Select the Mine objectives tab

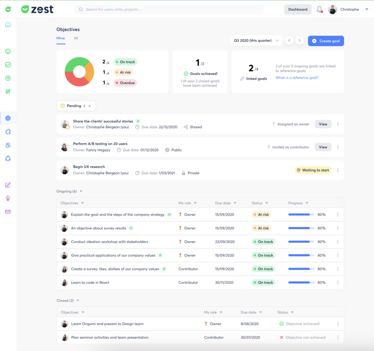pyautogui.click(x=61, y=38)
